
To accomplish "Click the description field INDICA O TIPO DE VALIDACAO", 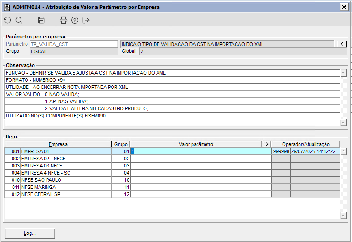I will pos(227,44).
